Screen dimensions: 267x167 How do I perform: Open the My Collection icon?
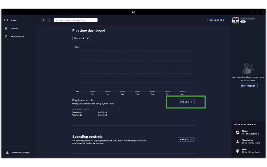[6, 37]
